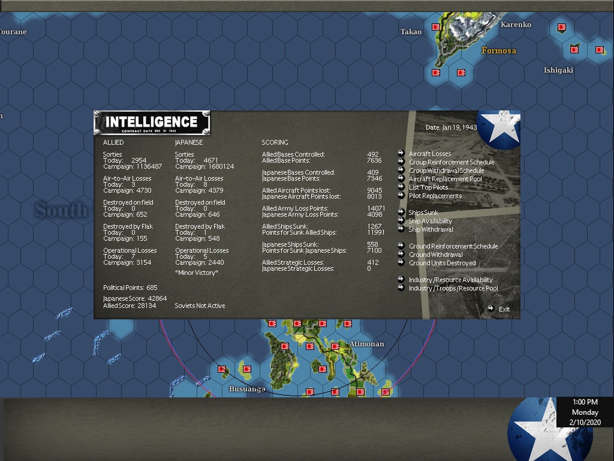Screen dimensions: 614x461
Task: Click arrow icon beside Group Reinforcement Schedule
Action: coord(401,161)
